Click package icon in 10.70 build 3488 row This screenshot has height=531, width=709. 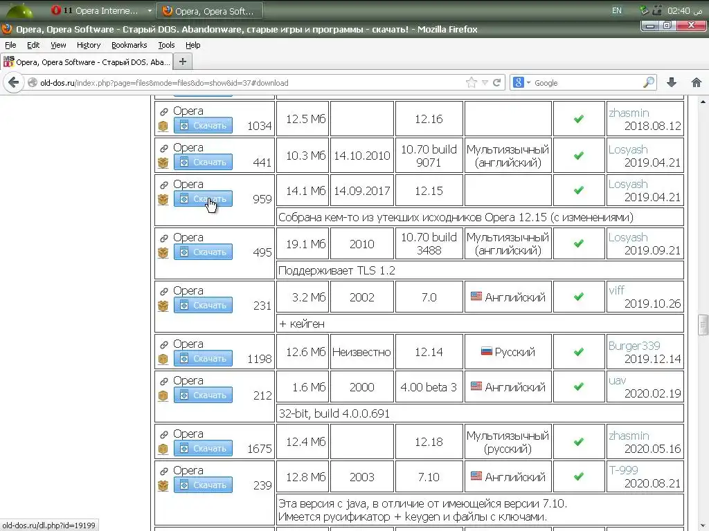(x=163, y=252)
